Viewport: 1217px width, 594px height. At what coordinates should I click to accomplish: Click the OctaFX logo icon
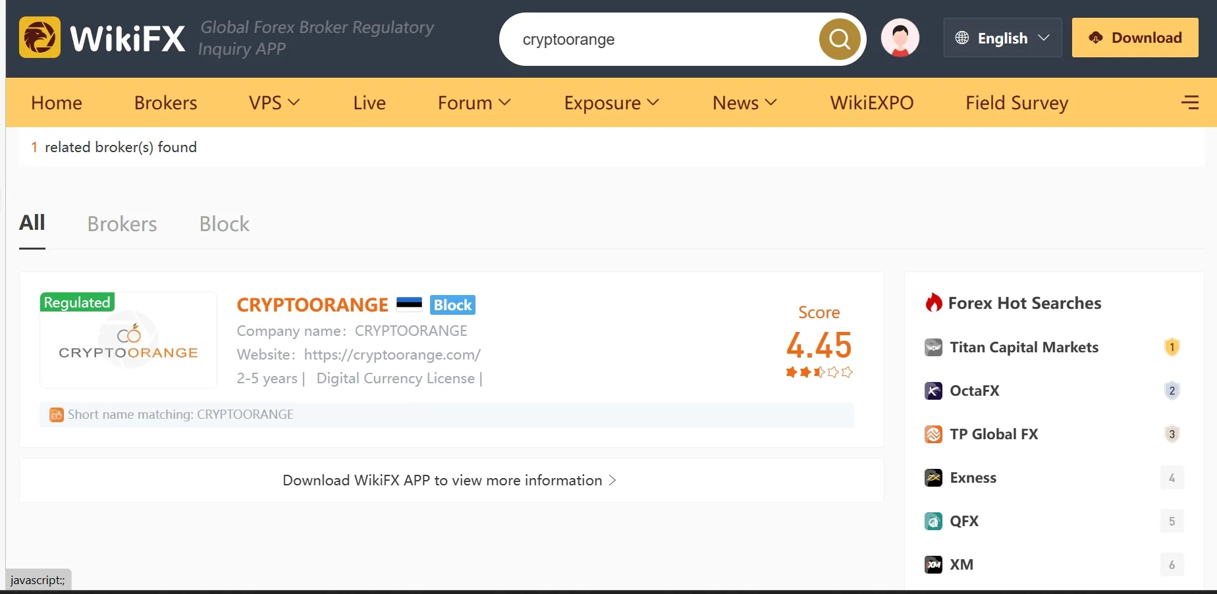pos(933,391)
